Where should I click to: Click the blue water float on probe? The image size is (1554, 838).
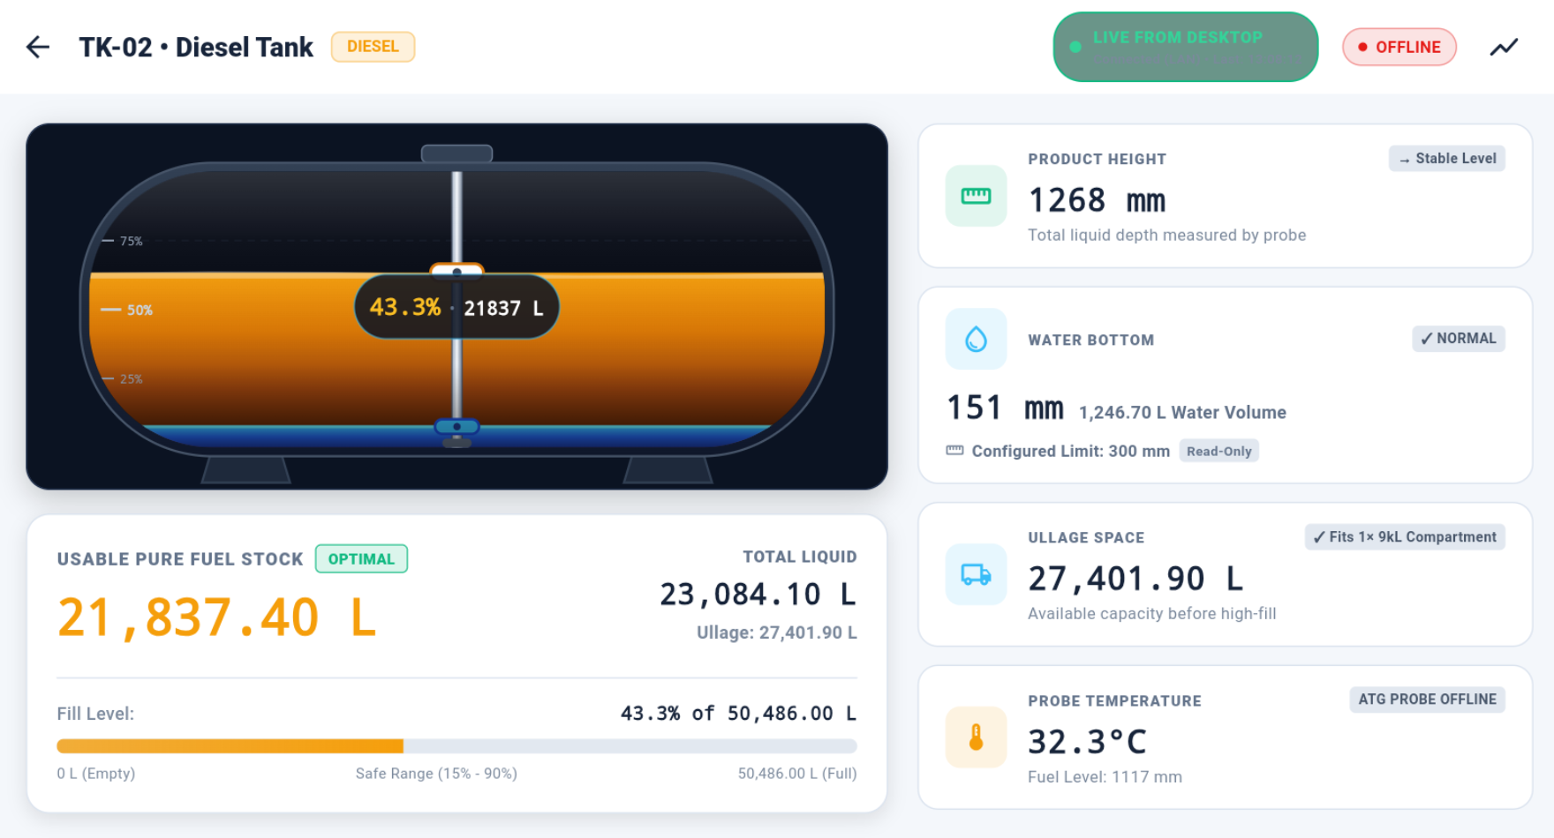pyautogui.click(x=456, y=427)
